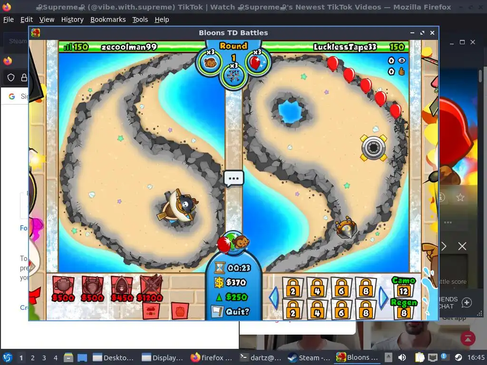The image size is (487, 365).
Task: Click the bloon and monkey emblem above timer
Action: pyautogui.click(x=233, y=243)
